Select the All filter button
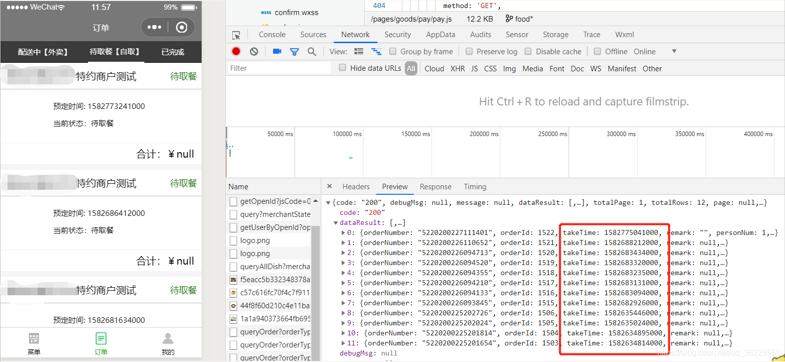Viewport: 785px width, 362px height. pos(411,69)
